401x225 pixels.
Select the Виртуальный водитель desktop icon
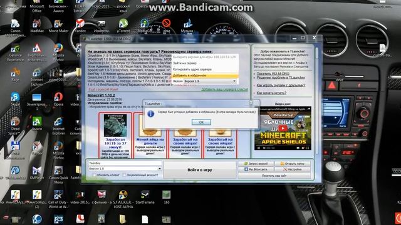[x=37, y=53]
